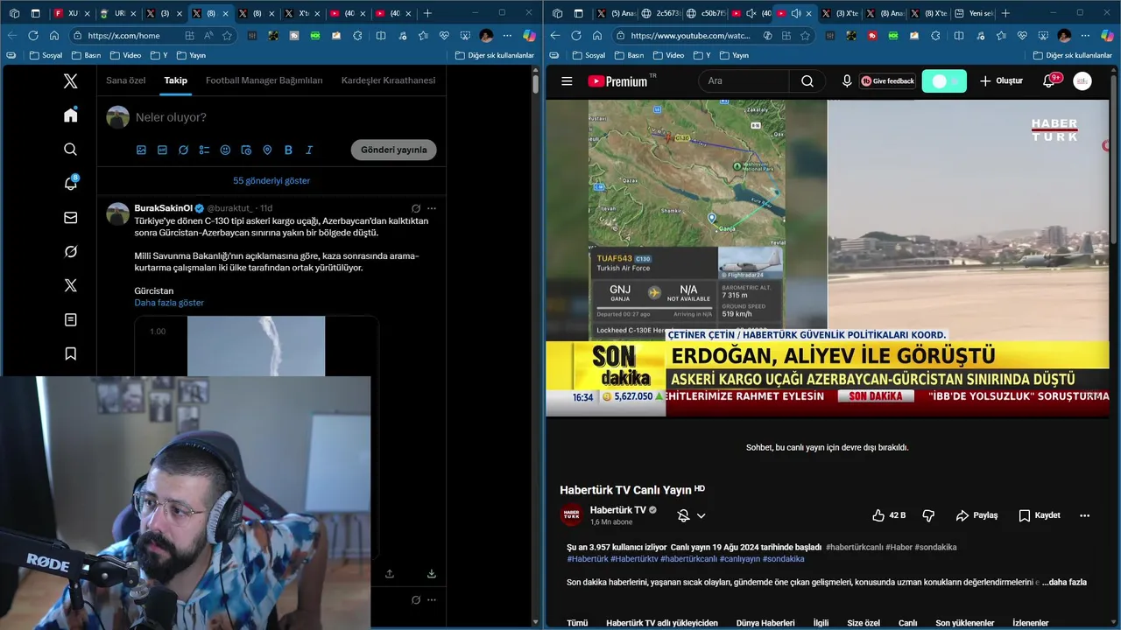Open more options on BurakSakinOl post
The image size is (1121, 630).
point(432,208)
